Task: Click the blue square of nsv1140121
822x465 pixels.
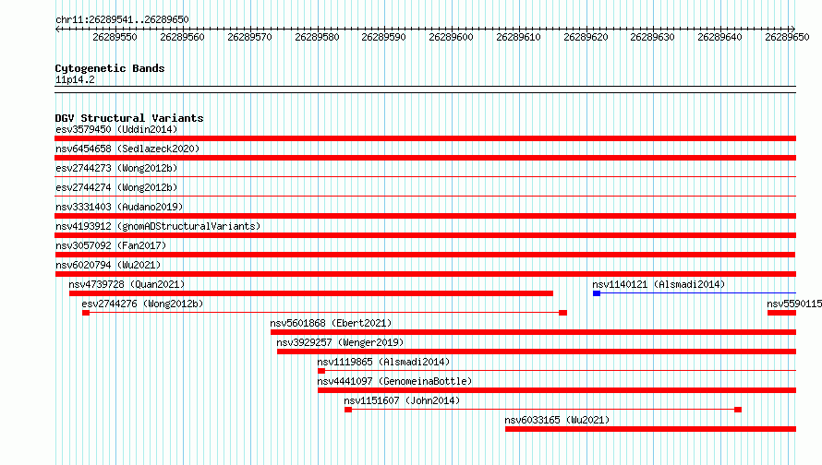Action: click(x=597, y=293)
